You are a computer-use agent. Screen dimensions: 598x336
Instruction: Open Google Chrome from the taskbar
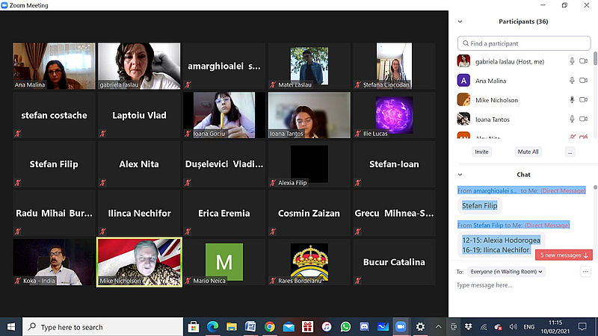[x=269, y=327]
